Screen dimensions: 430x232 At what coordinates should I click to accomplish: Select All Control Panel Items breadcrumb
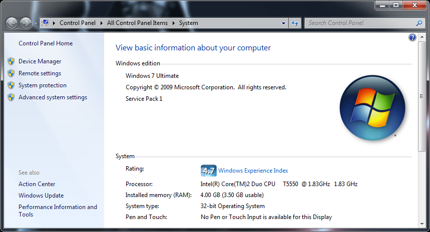pyautogui.click(x=137, y=23)
